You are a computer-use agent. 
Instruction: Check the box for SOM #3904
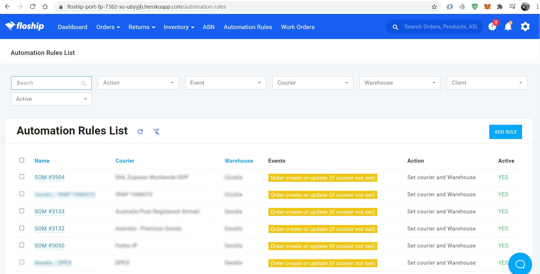pos(22,177)
